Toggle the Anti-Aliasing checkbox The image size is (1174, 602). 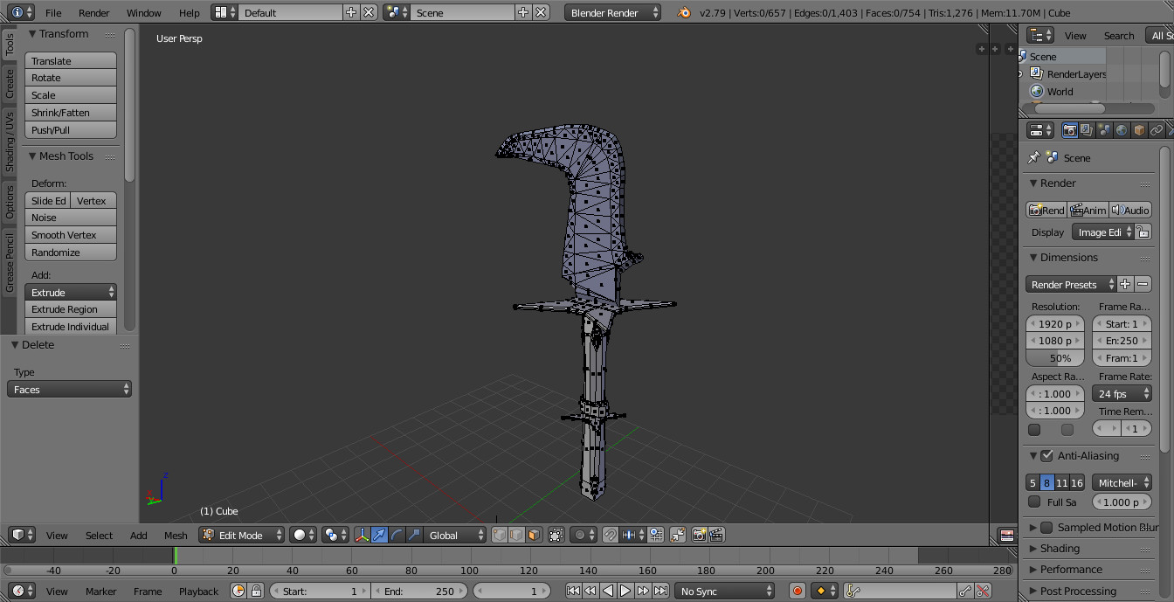coord(1046,456)
